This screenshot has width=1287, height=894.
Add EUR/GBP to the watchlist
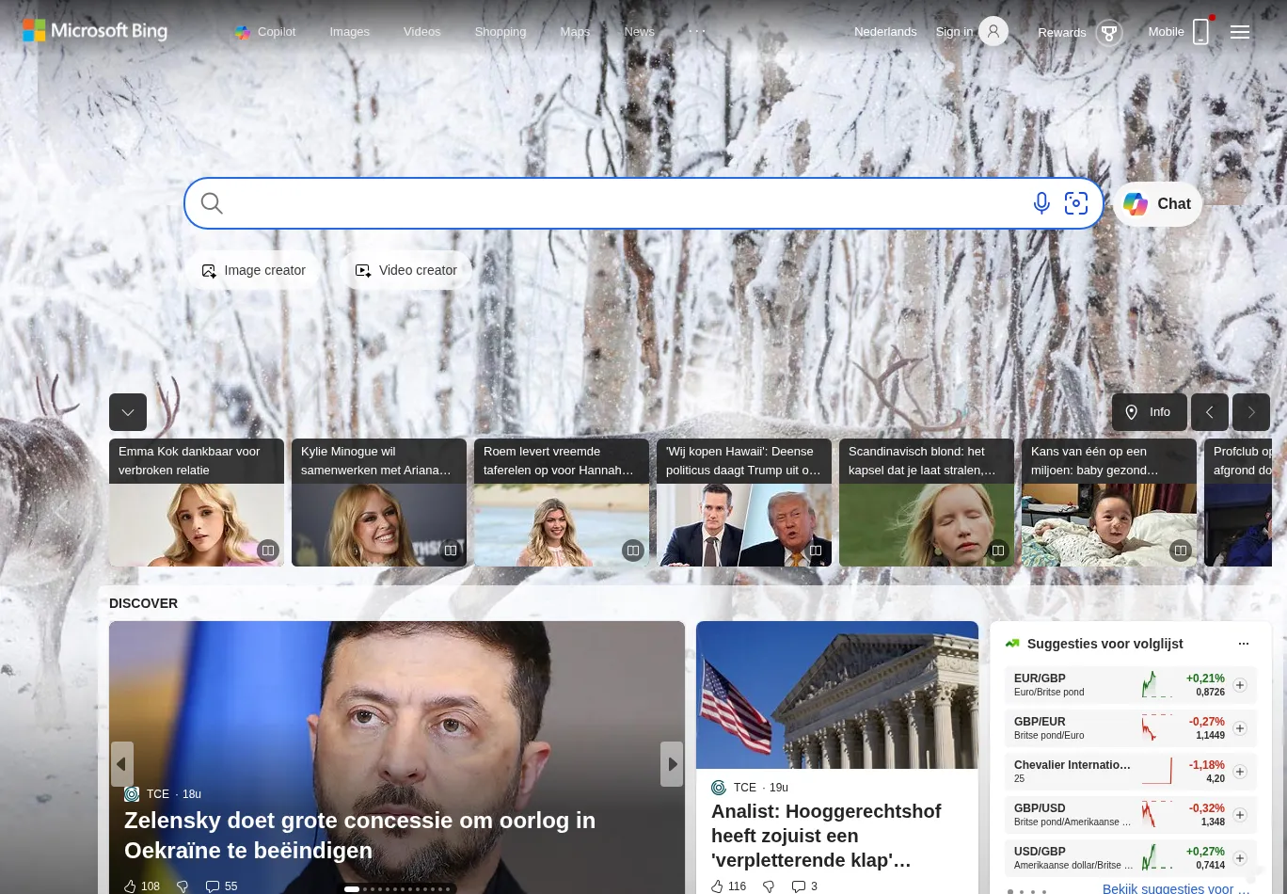click(x=1240, y=685)
